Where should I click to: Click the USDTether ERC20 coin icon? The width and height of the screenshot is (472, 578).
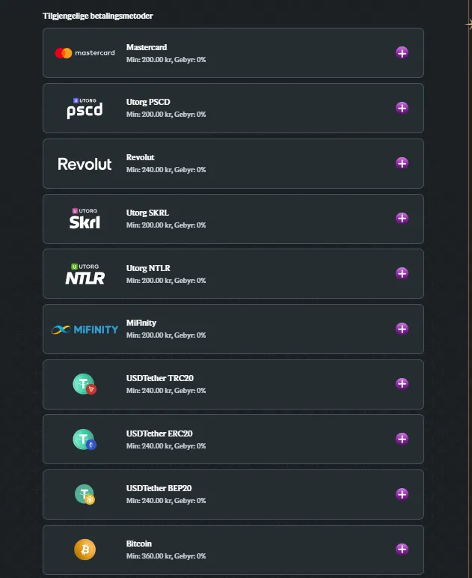85,439
